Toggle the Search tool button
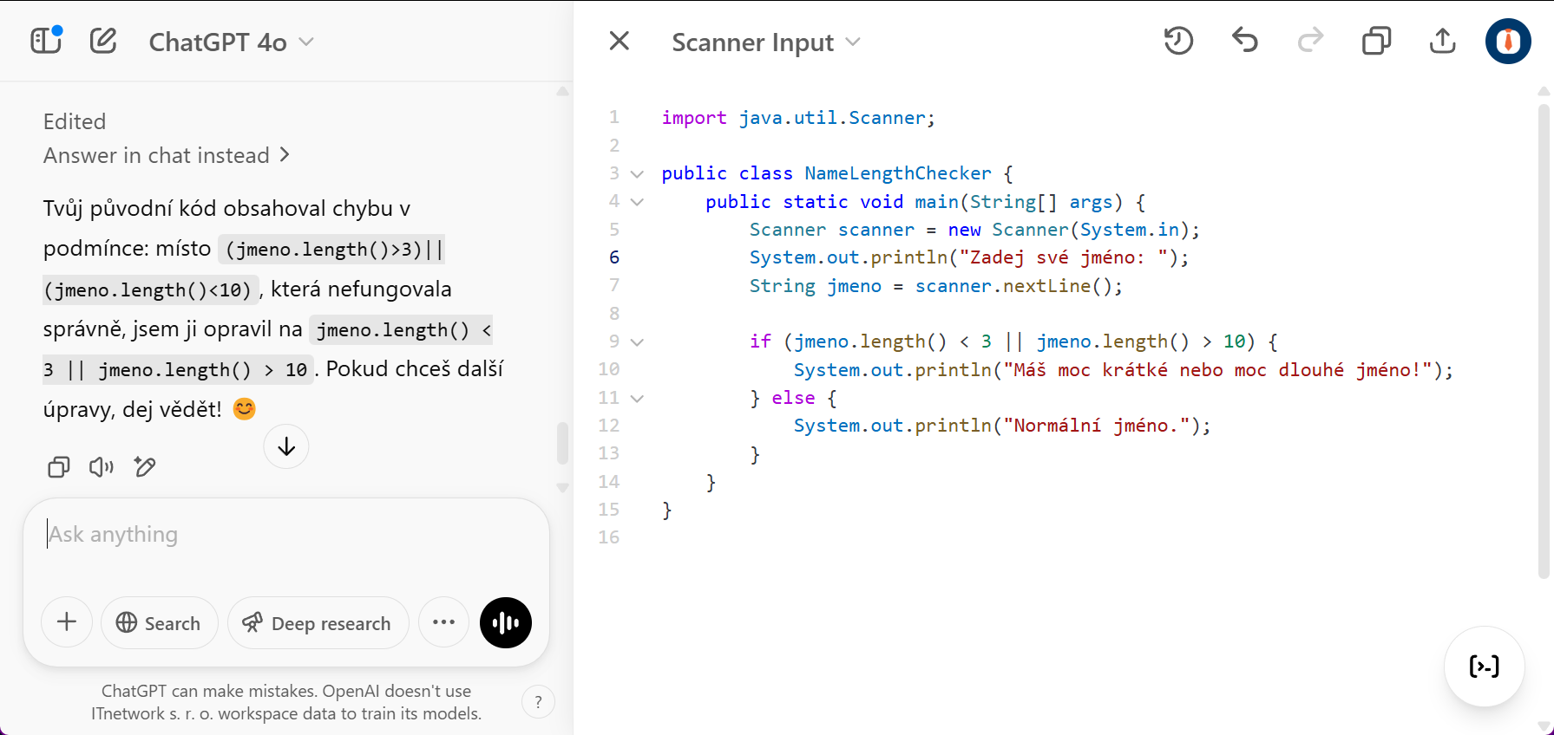1554x735 pixels. coord(159,622)
